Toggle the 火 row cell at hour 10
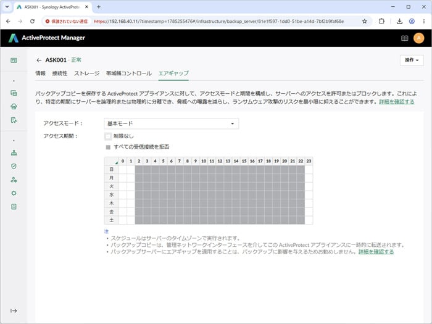The image size is (432, 324). (204, 186)
